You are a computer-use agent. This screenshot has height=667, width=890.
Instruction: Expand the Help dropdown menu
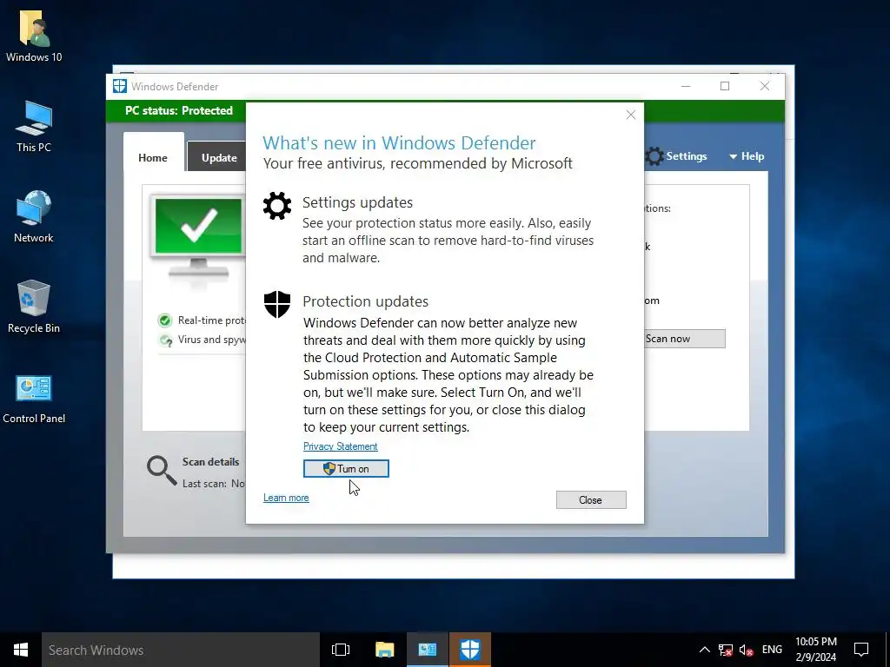747,156
